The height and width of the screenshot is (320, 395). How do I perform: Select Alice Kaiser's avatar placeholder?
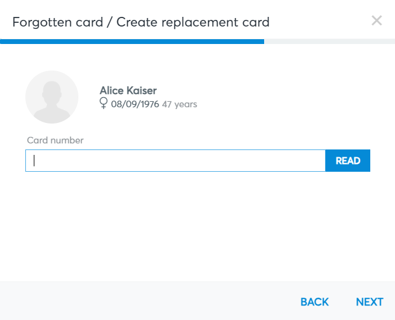pos(52,97)
